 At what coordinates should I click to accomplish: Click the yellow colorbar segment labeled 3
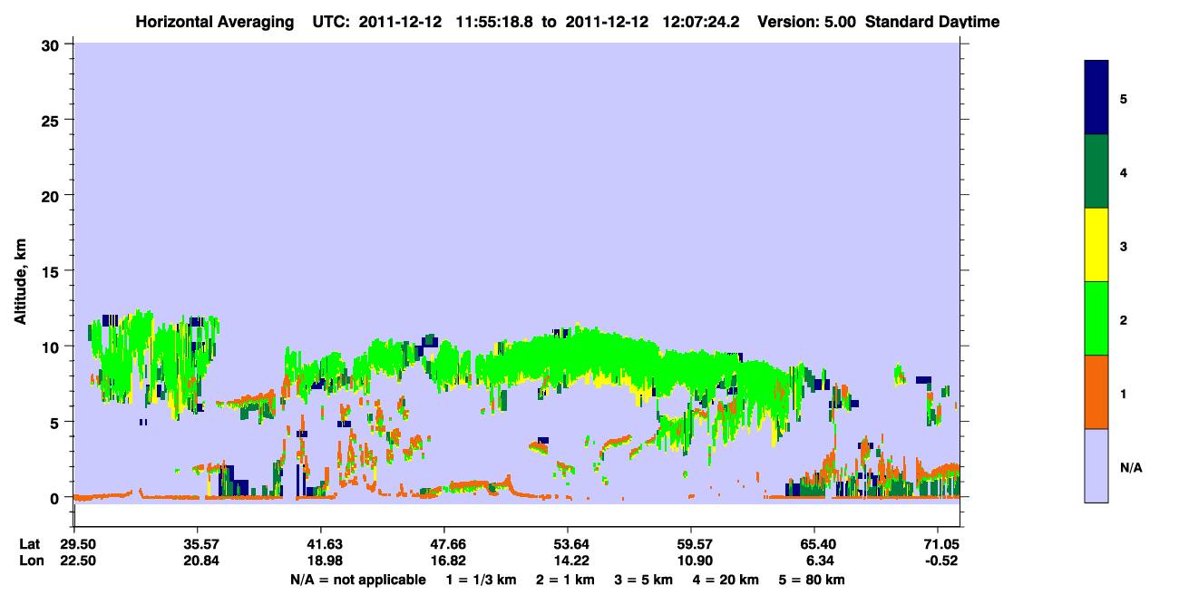pyautogui.click(x=1096, y=245)
